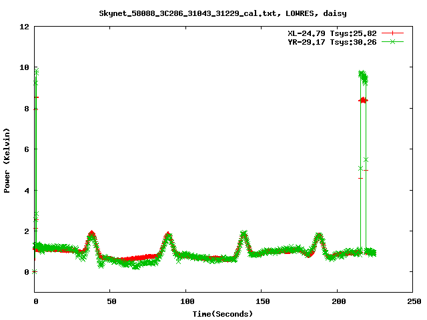Click the green YR legend line sample
The width and height of the screenshot is (427, 320).
pos(392,41)
